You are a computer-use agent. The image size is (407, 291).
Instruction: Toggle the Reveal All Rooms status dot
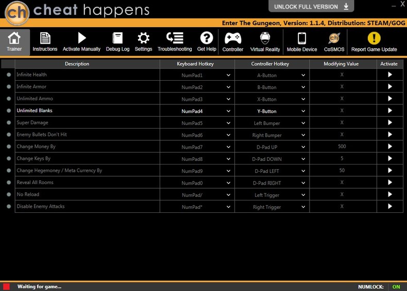pyautogui.click(x=9, y=183)
